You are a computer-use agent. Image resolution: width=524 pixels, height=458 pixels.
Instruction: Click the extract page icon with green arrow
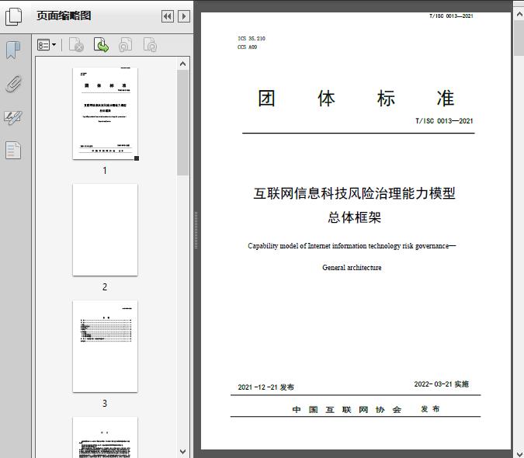tap(101, 45)
